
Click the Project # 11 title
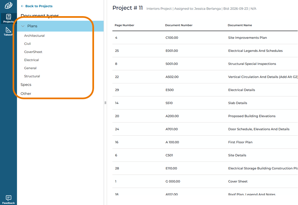click(x=127, y=8)
